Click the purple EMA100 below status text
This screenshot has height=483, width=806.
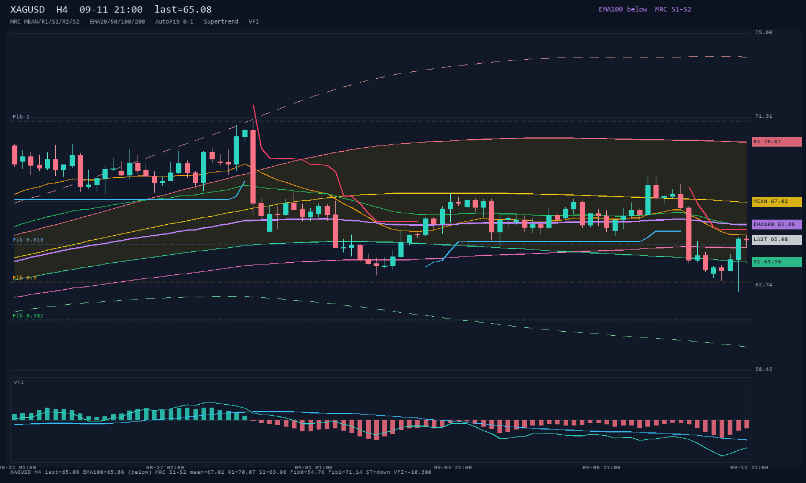tap(623, 9)
